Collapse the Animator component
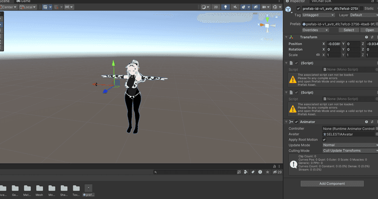The height and width of the screenshot is (199, 378). tap(286, 122)
